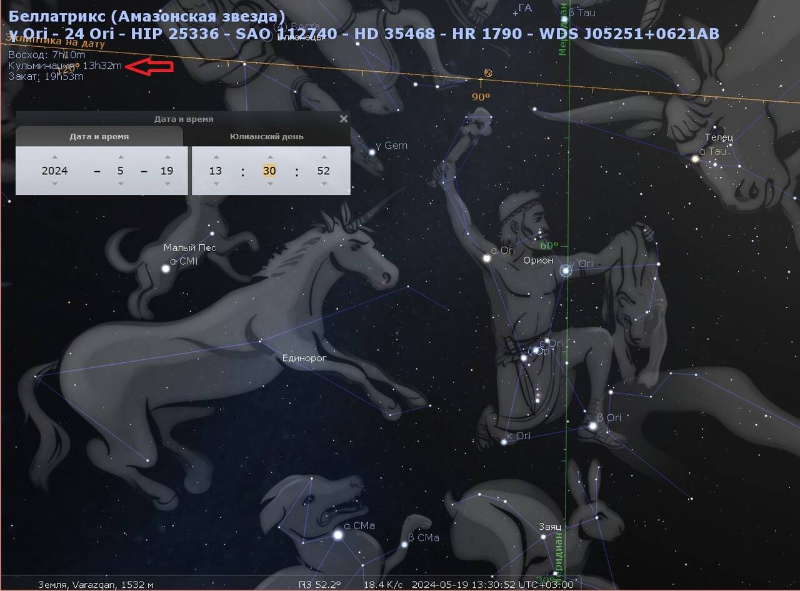The image size is (800, 591).
Task: Decrease the minutes value 30 with down arrow
Action: (x=269, y=184)
